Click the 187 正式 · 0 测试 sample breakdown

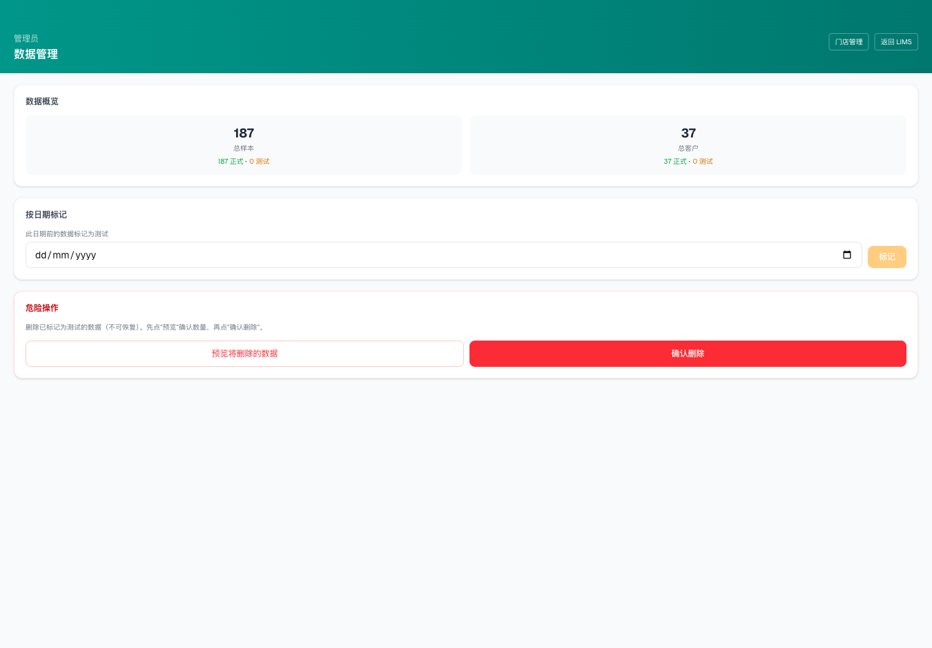[244, 162]
